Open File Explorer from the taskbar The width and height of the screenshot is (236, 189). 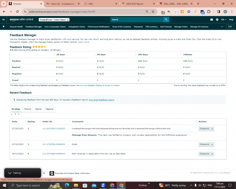coord(76,185)
